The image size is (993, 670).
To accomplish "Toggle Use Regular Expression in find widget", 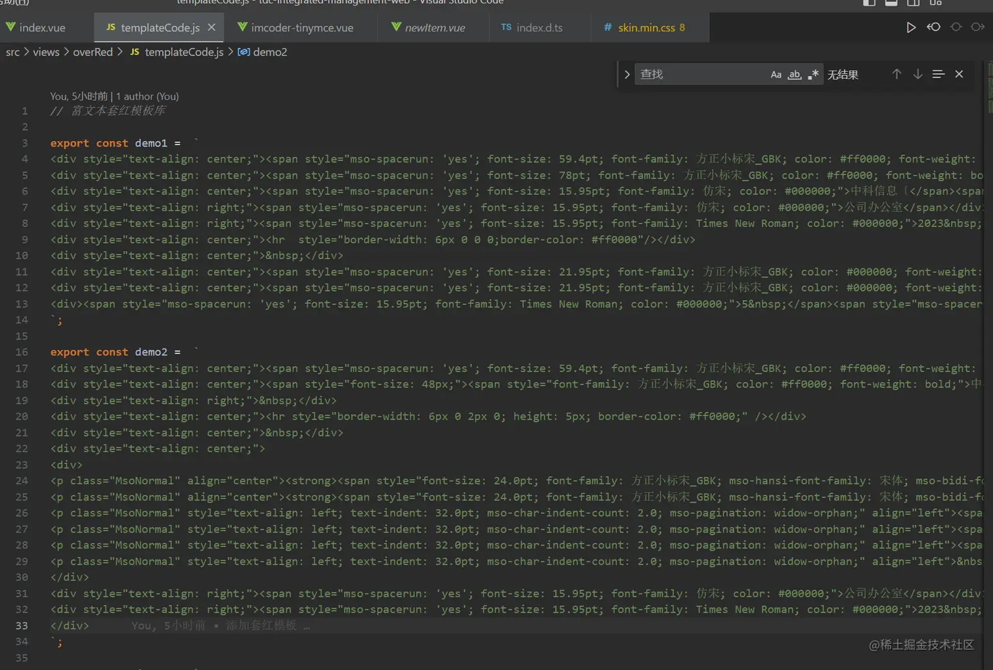I will [x=813, y=75].
